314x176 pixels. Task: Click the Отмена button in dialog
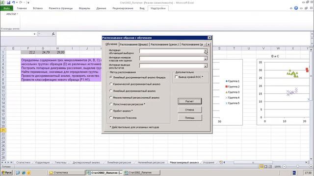click(x=190, y=110)
